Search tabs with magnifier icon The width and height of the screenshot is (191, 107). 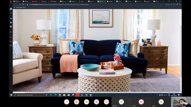tap(169, 1)
